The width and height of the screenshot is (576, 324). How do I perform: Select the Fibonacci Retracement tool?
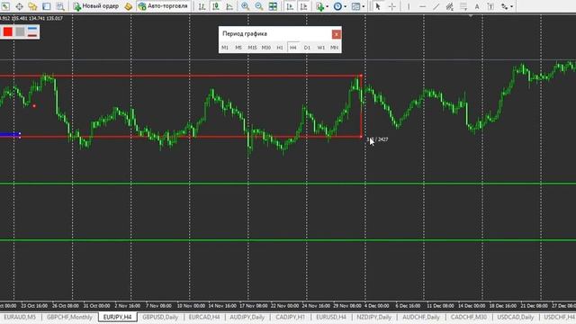click(463, 6)
